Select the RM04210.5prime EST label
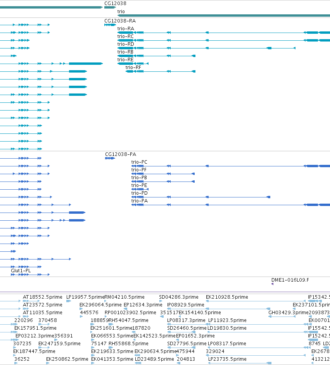 [124, 297]
